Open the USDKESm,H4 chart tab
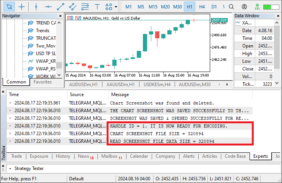The width and height of the screenshot is (282, 183). pyautogui.click(x=157, y=85)
